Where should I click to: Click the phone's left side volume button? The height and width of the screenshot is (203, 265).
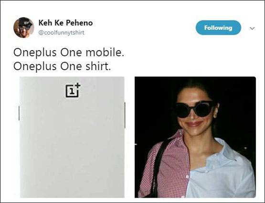(x=19, y=113)
